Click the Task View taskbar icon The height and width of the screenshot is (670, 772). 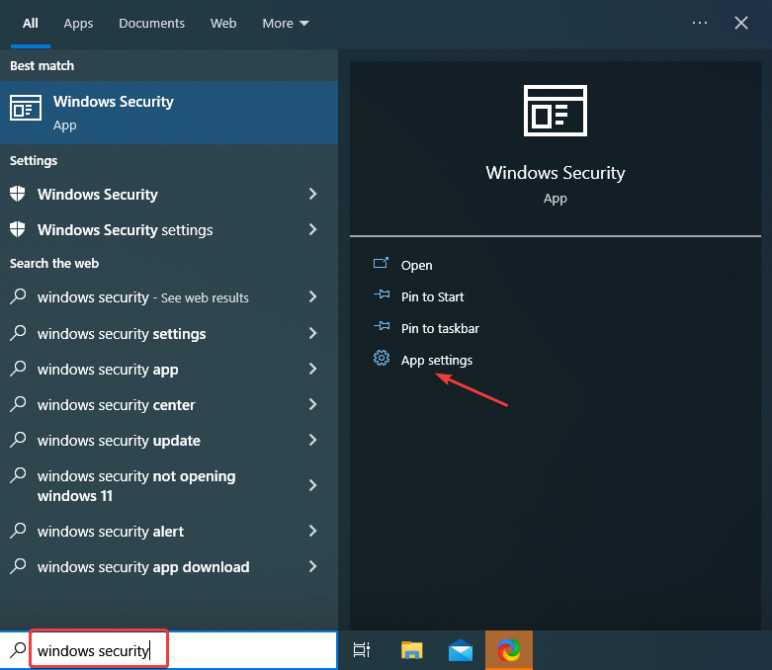coord(362,650)
